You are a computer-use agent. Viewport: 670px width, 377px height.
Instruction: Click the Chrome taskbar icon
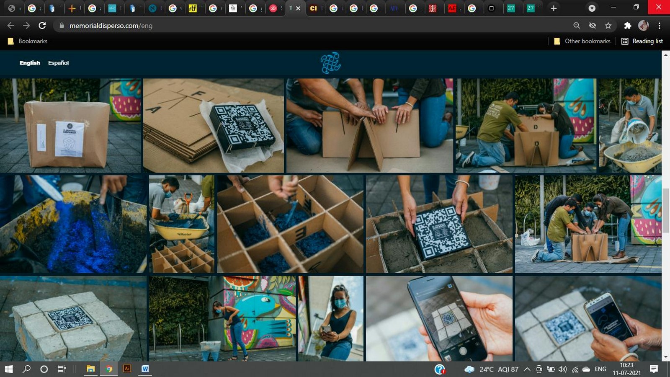click(109, 369)
